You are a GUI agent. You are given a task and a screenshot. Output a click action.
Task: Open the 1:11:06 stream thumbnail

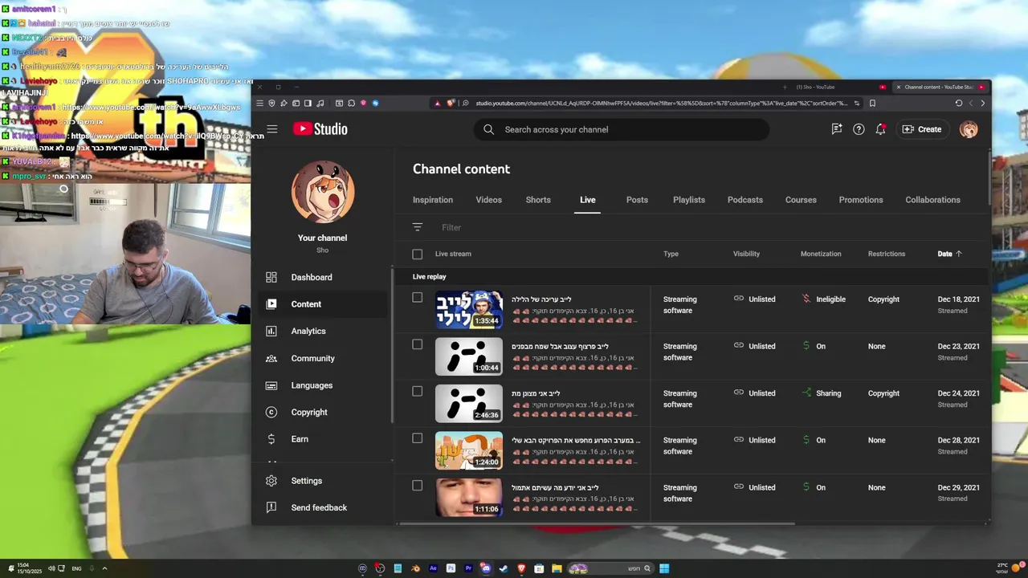469,497
